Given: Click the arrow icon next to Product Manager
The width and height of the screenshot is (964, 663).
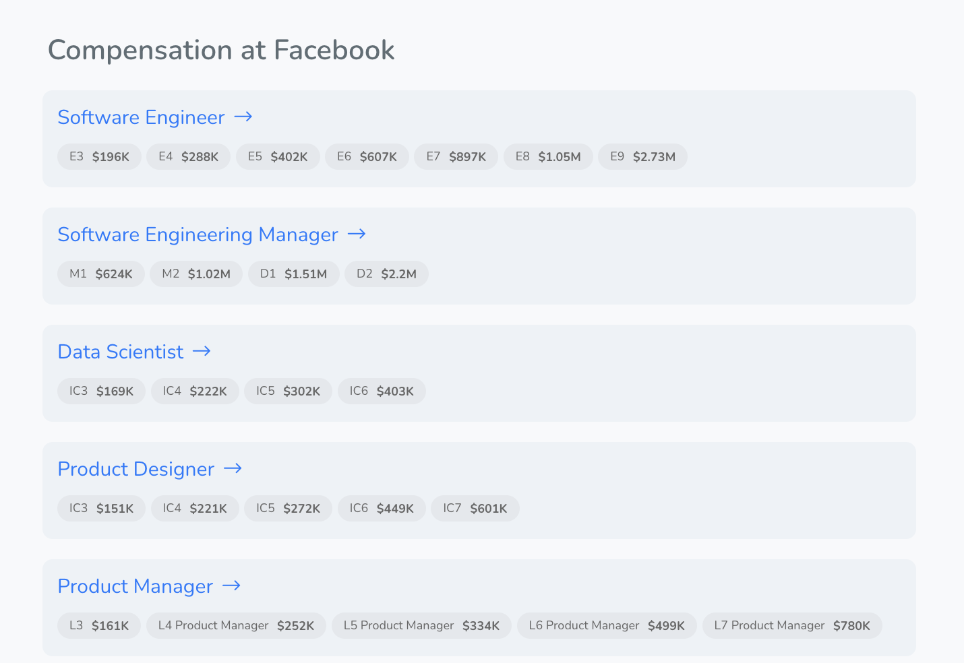Looking at the screenshot, I should [x=231, y=586].
